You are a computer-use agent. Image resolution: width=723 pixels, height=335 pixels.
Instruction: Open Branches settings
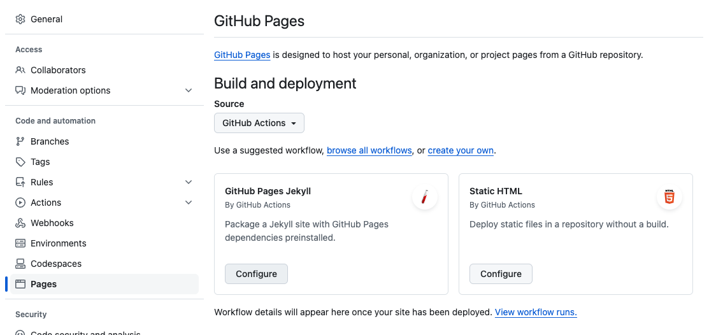pos(104,141)
